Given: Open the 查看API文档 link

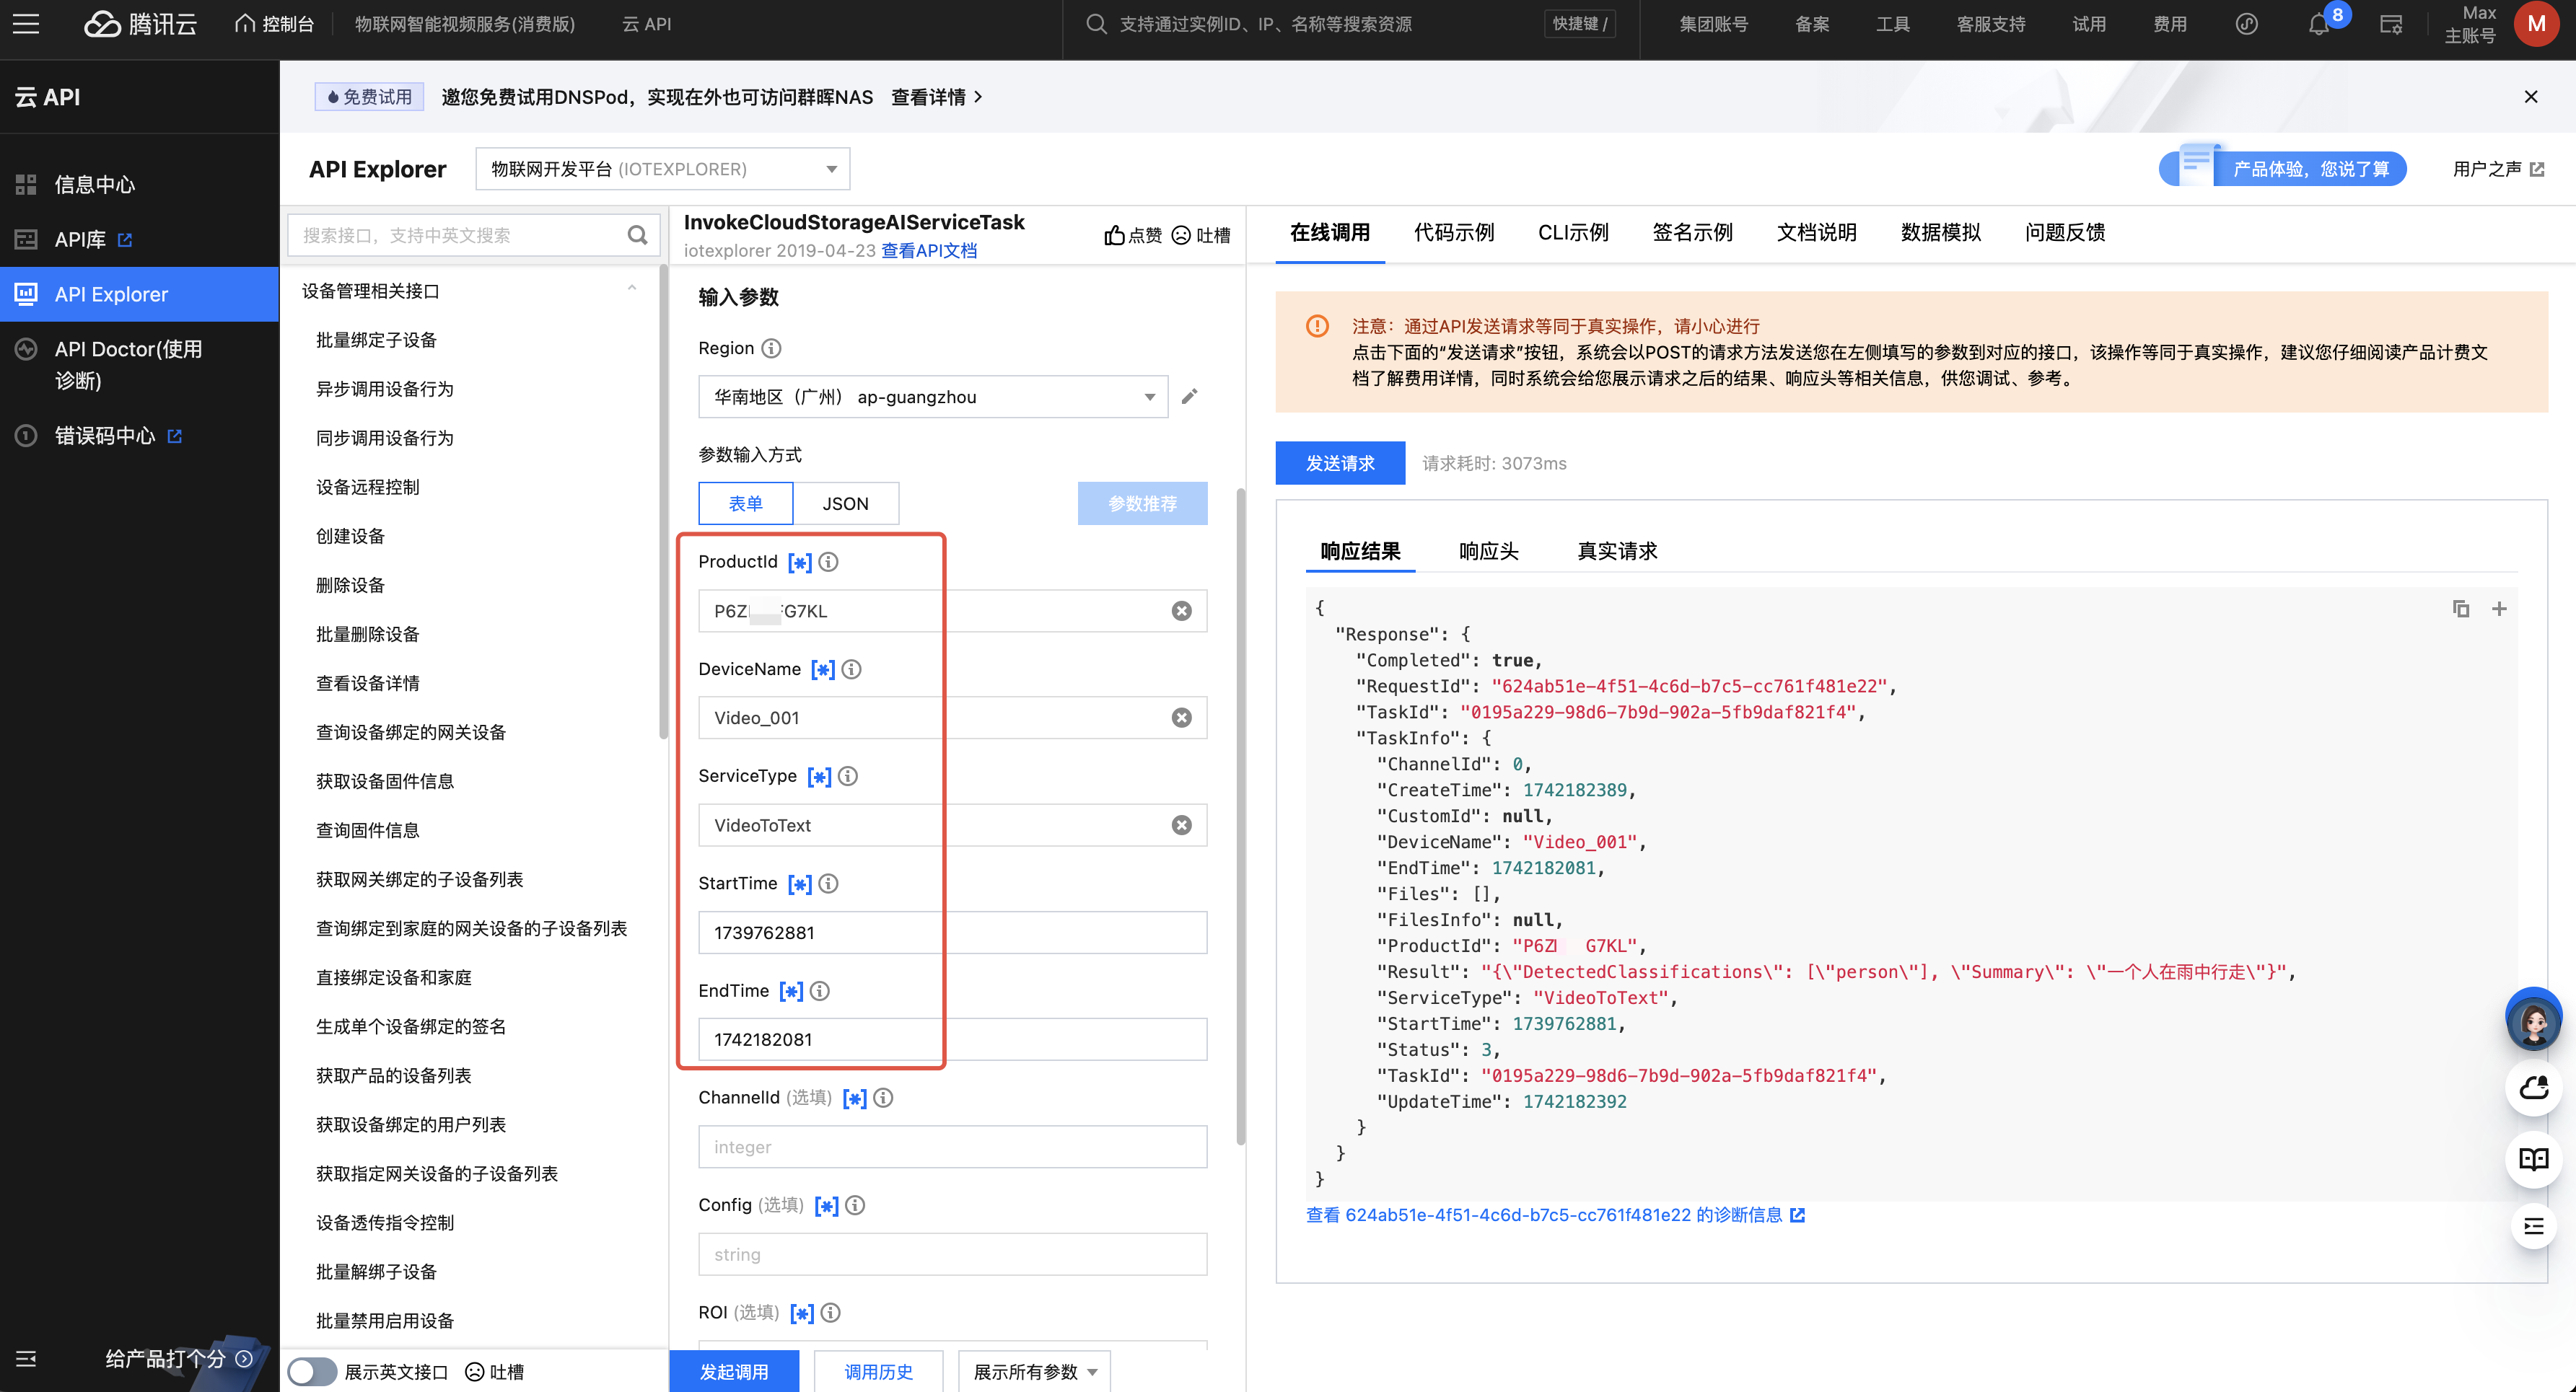Looking at the screenshot, I should tap(929, 251).
